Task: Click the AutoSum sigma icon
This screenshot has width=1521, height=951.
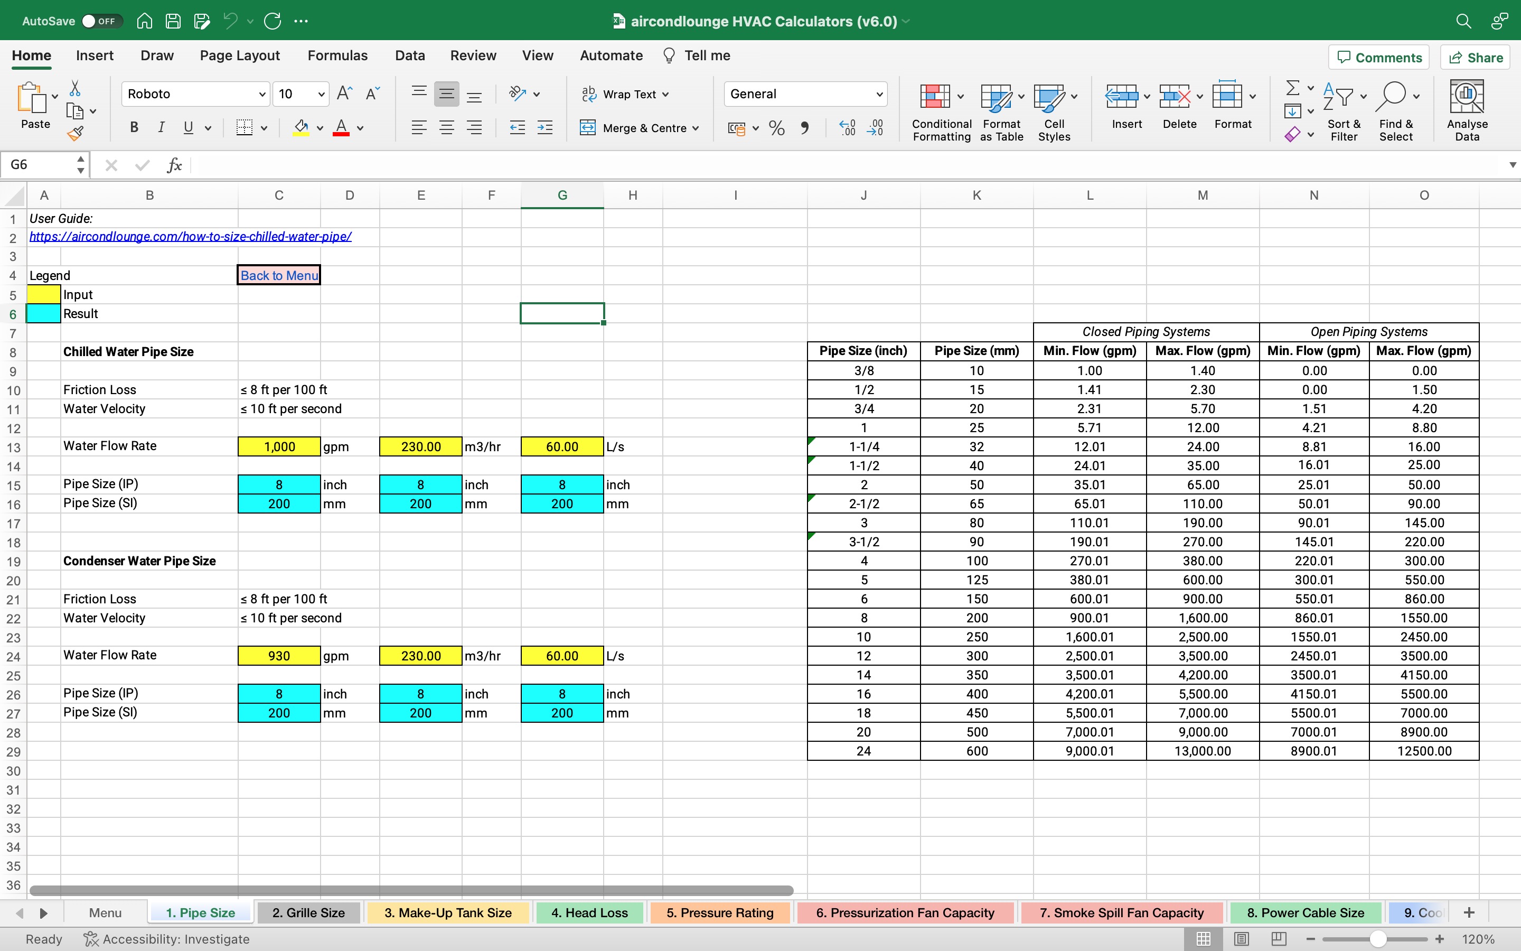Action: point(1292,88)
